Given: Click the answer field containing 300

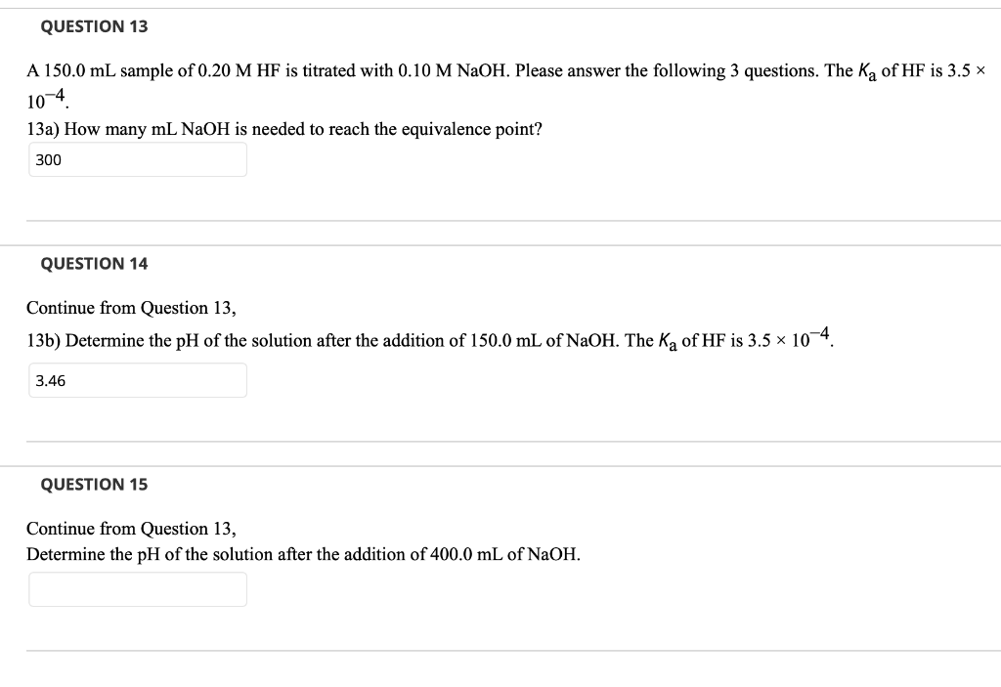Looking at the screenshot, I should (x=137, y=158).
